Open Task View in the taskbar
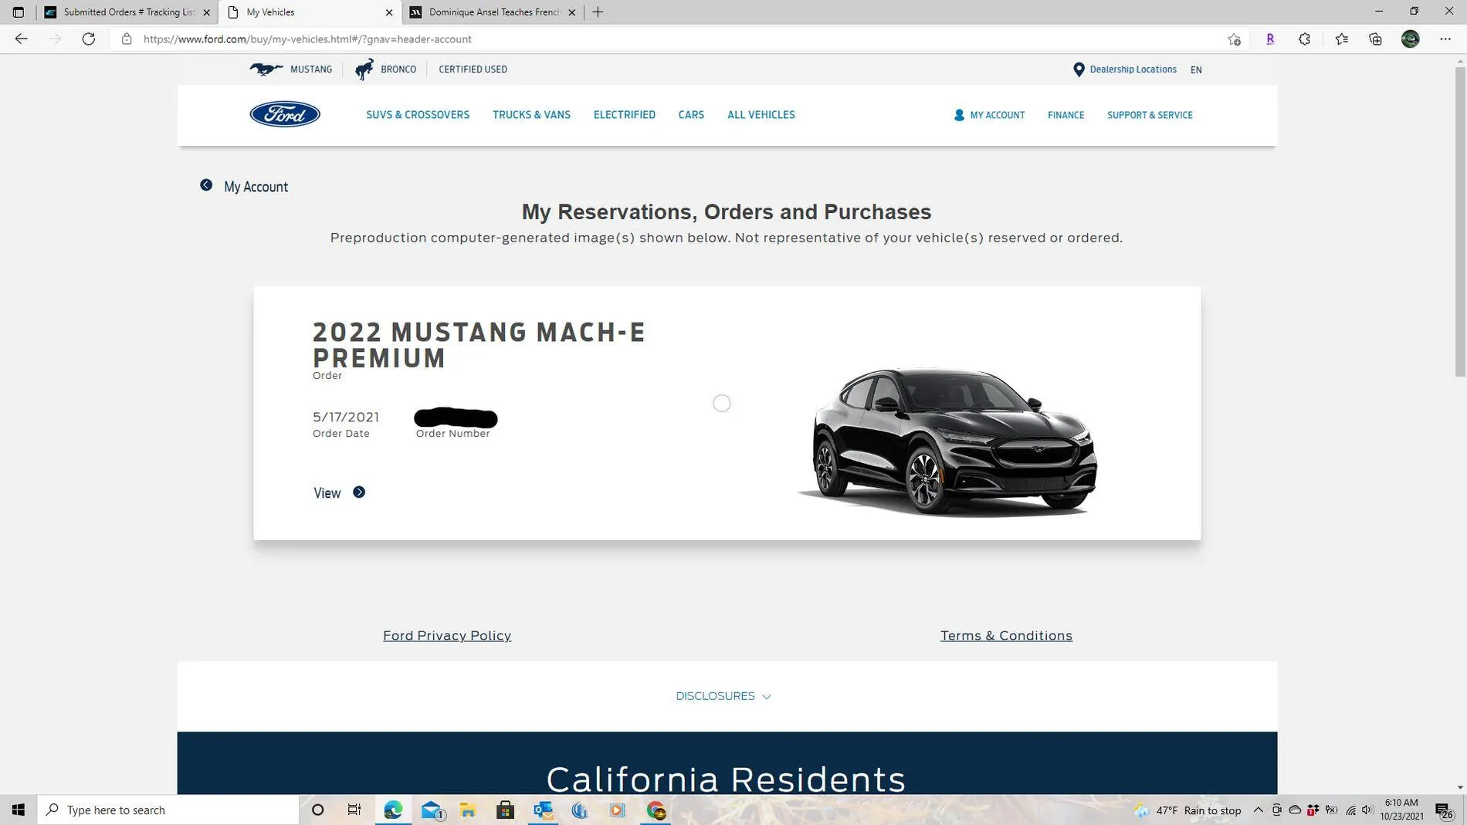 click(354, 810)
